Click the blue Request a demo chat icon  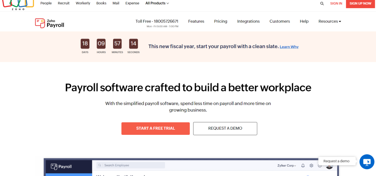pyautogui.click(x=366, y=162)
